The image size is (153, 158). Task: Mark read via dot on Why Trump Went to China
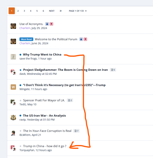tap(21, 55)
